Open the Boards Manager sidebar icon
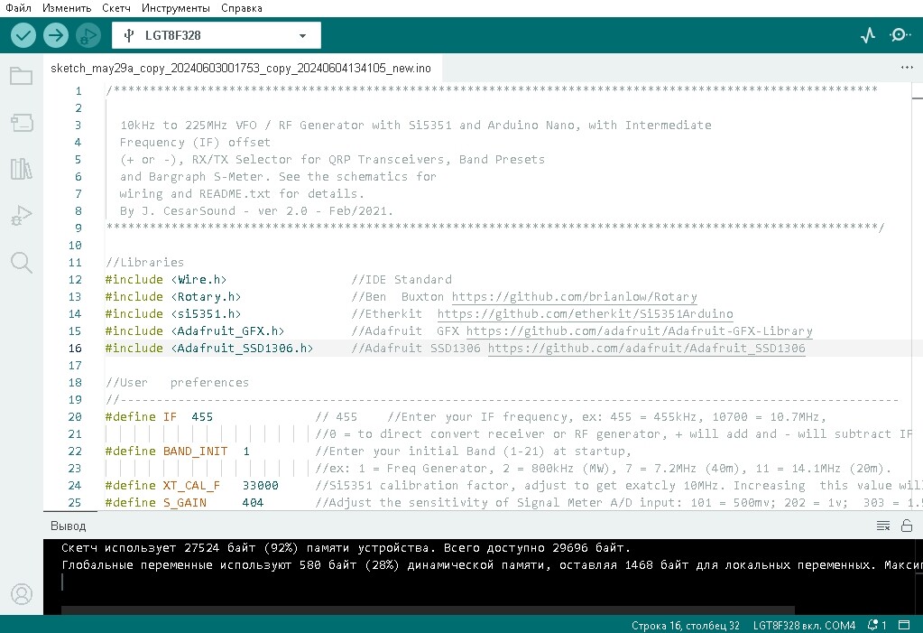 (x=21, y=123)
